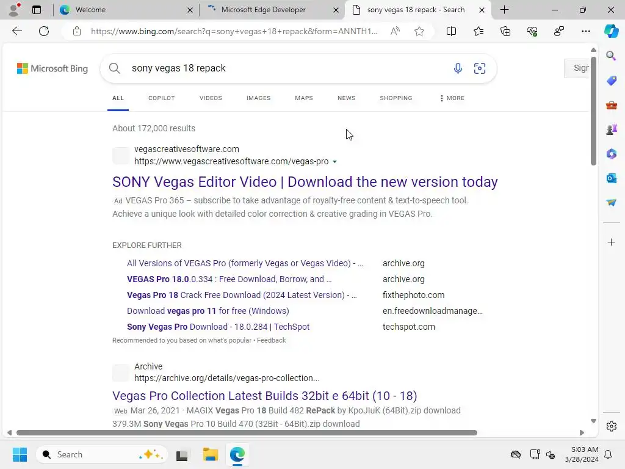Close the Welcome tab
The image size is (625, 469).
point(190,10)
